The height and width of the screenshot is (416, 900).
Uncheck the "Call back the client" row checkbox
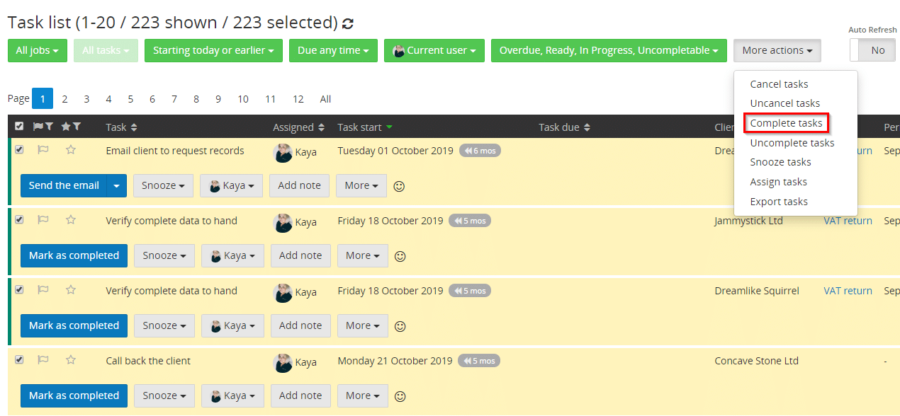pyautogui.click(x=19, y=359)
